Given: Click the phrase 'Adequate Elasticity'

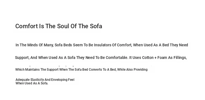Looking at the screenshot, I should (30, 80).
